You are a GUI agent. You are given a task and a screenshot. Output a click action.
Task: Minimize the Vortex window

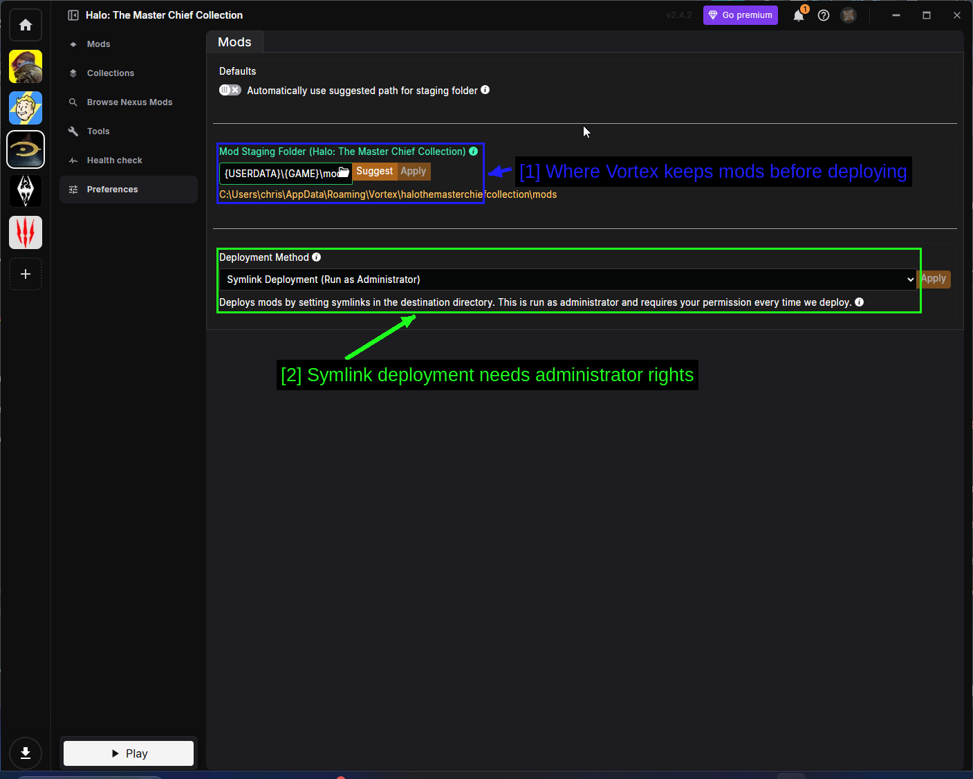[896, 15]
